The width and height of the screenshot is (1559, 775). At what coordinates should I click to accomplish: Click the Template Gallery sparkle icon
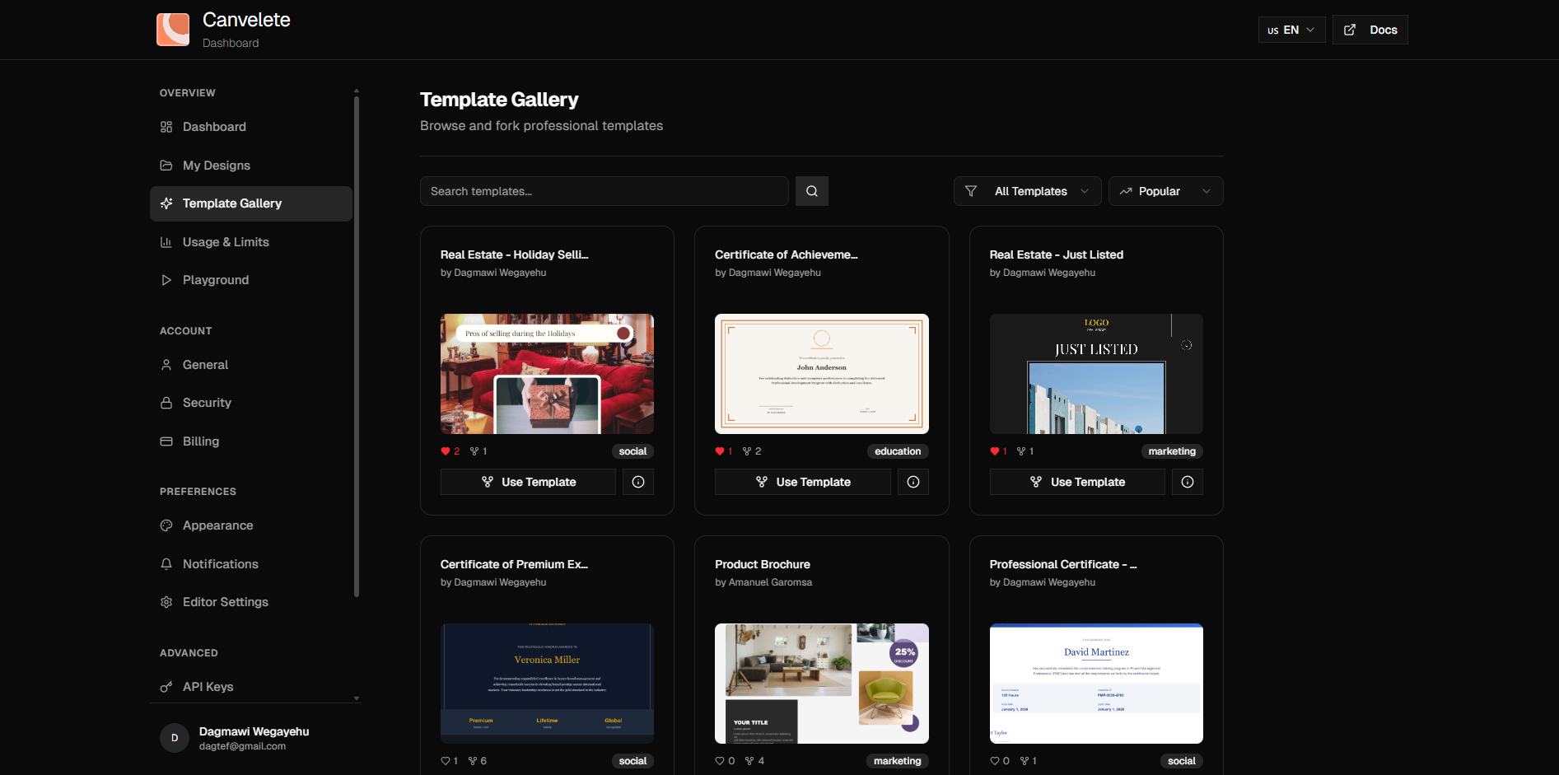point(167,203)
